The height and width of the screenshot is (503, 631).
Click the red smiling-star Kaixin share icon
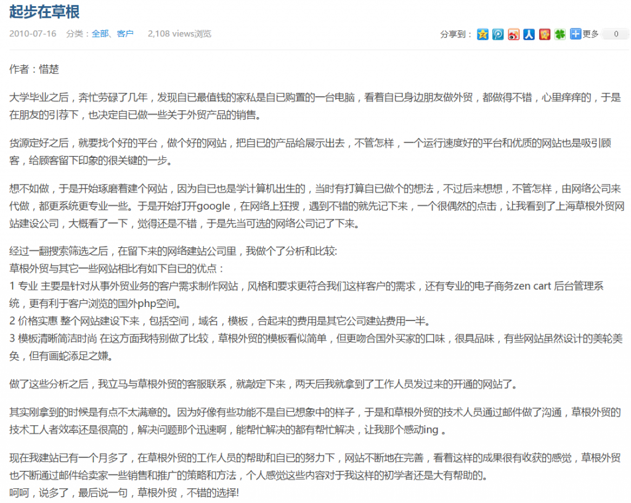(x=545, y=34)
